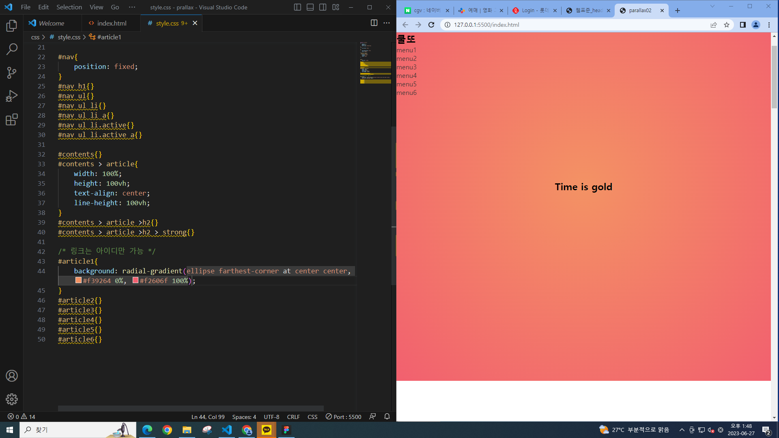
Task: Open the Manage gear settings icon
Action: click(x=12, y=399)
